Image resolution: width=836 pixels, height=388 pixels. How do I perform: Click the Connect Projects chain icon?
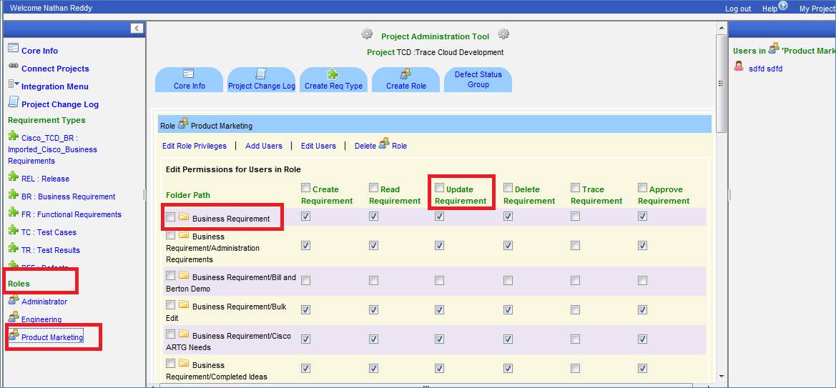pyautogui.click(x=14, y=66)
